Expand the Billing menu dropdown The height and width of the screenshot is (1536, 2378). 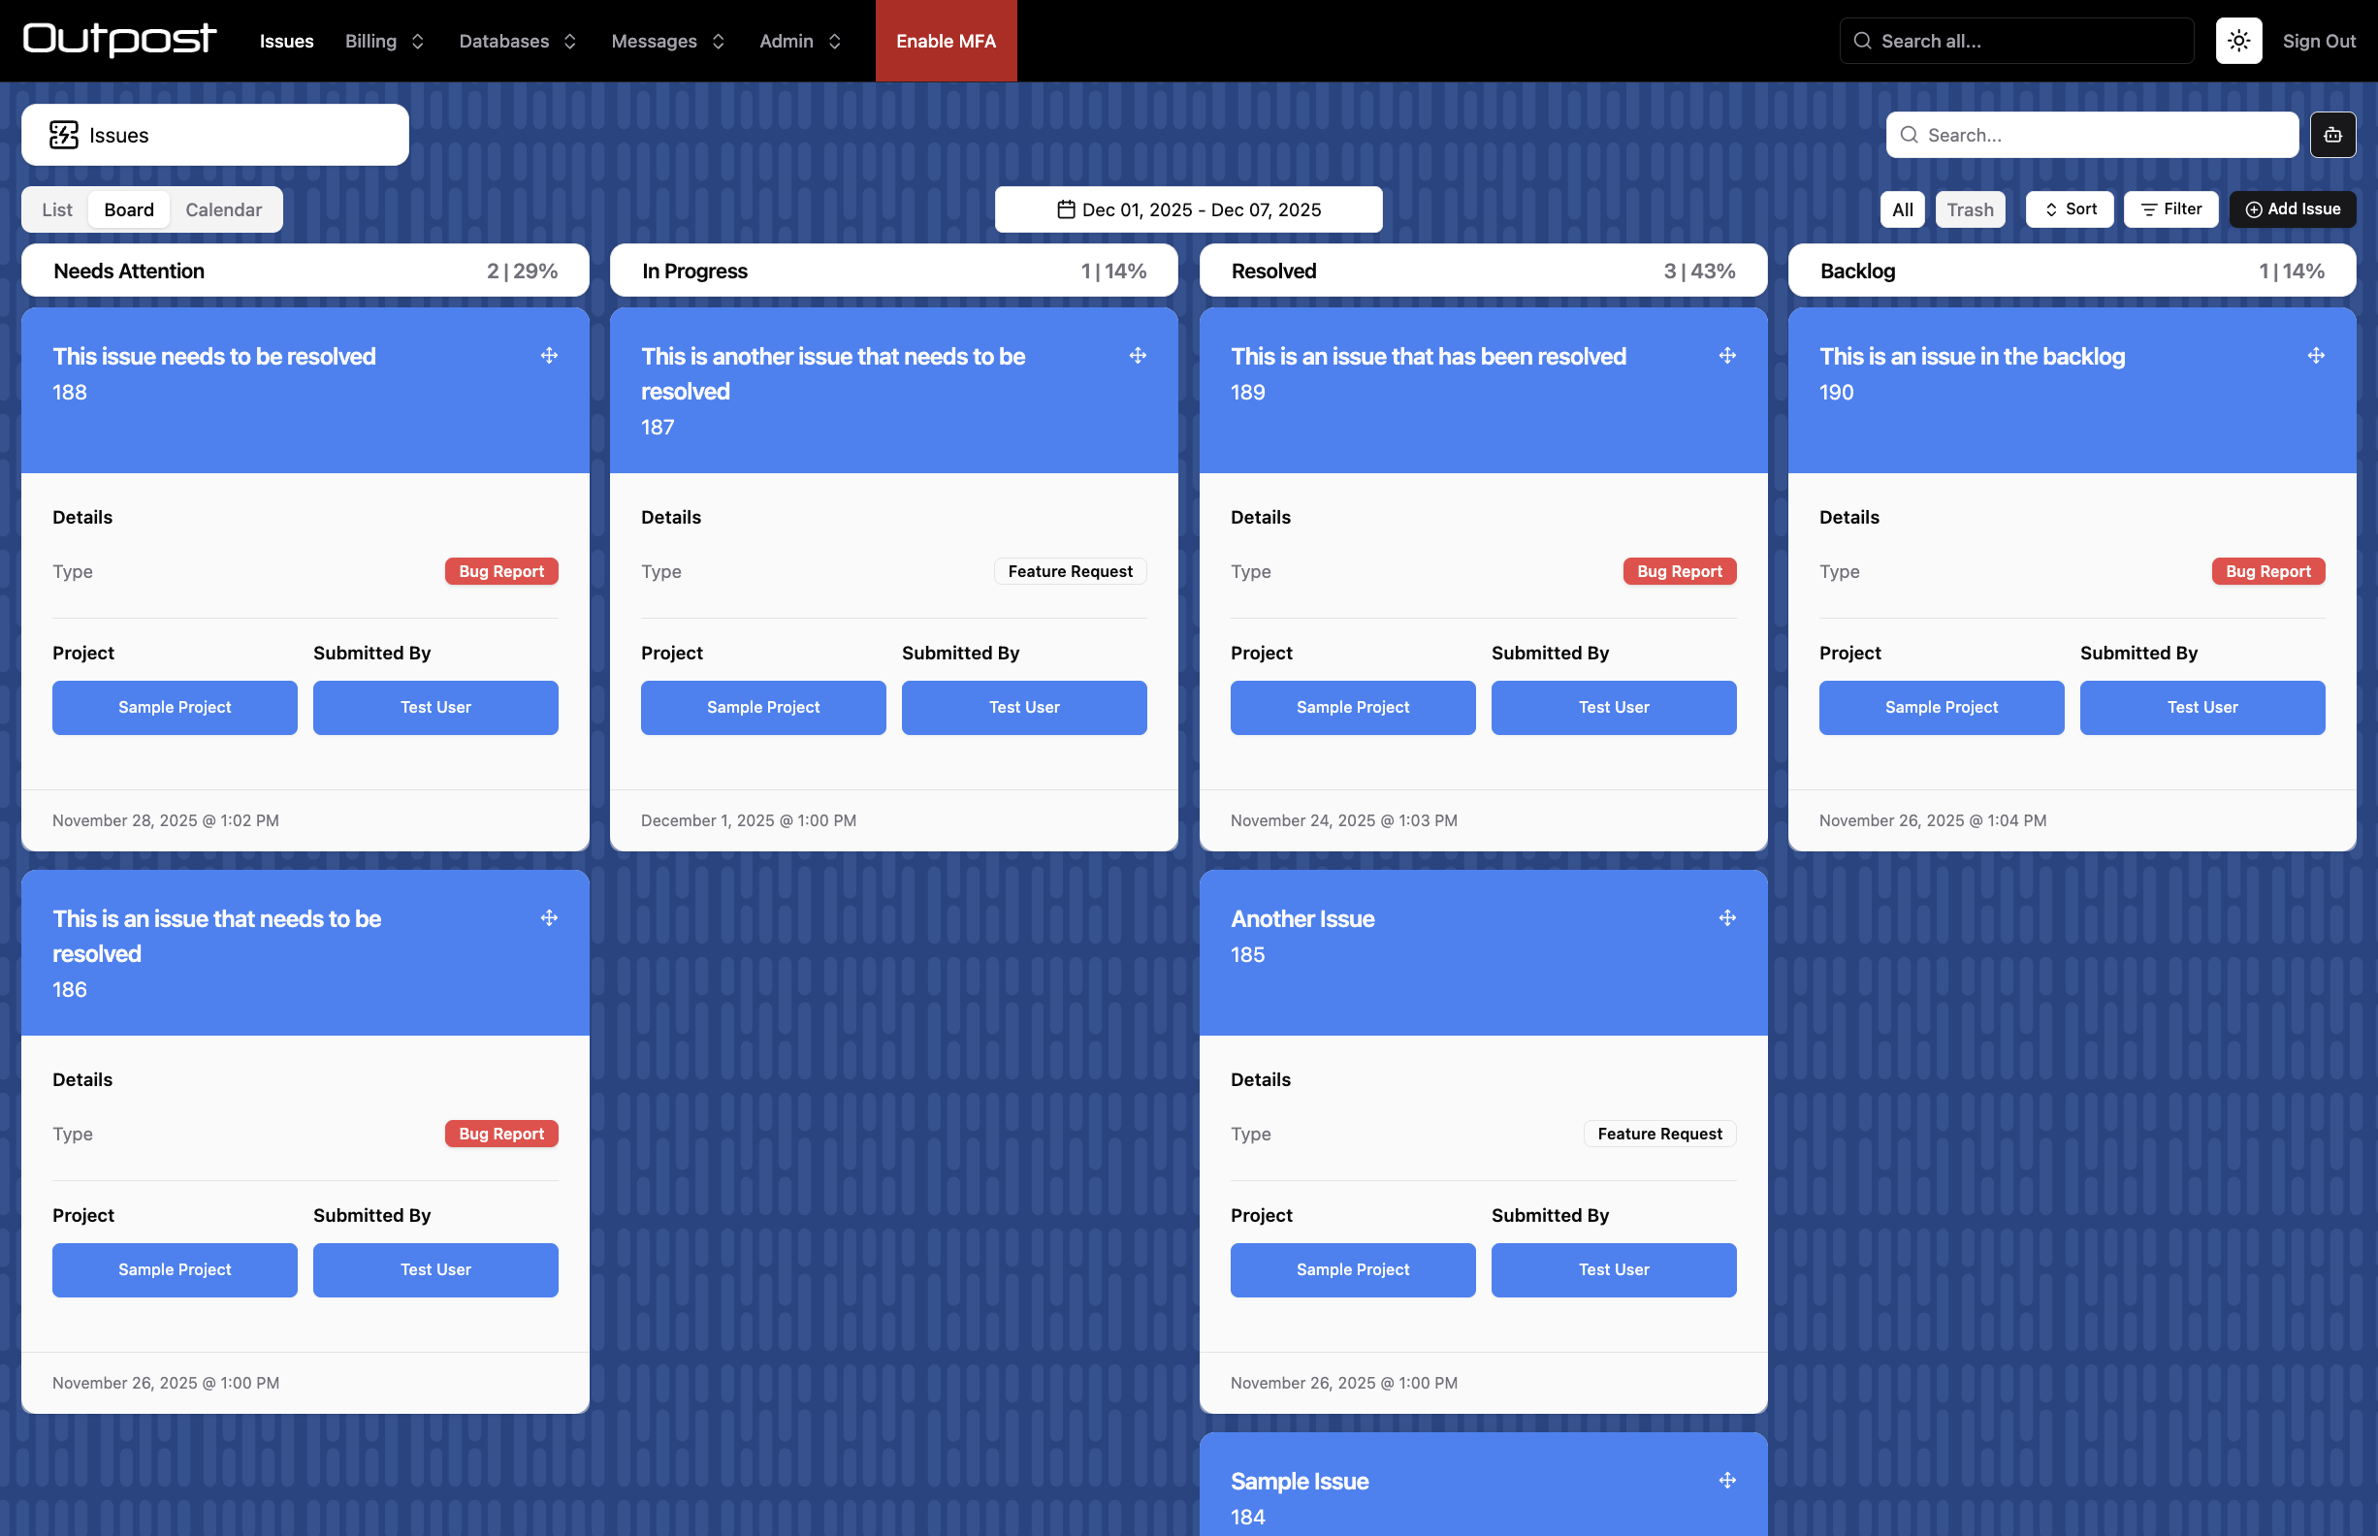coord(384,41)
